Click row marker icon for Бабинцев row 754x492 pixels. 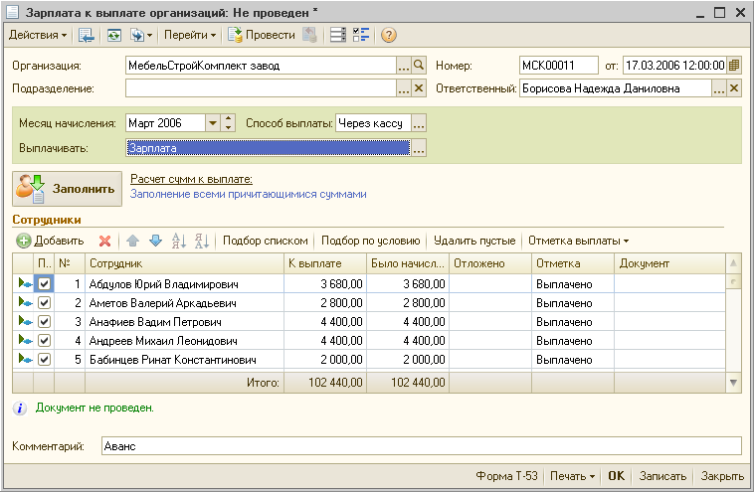[24, 359]
